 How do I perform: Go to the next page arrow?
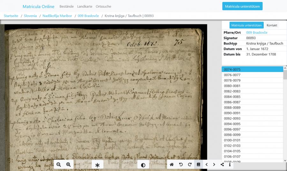[214, 165]
